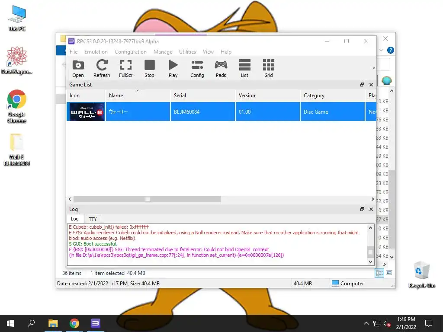Viewport: 443px width, 332px height.
Task: Select the Log tab
Action: click(x=74, y=219)
